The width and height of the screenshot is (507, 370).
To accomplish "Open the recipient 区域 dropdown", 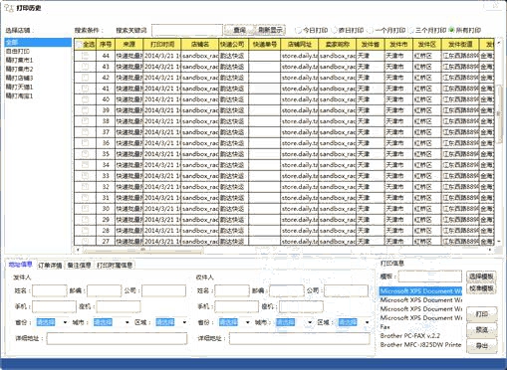I will (x=367, y=322).
